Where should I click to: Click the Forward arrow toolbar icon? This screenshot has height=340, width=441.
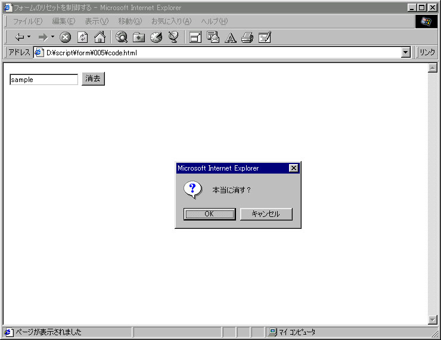click(x=43, y=37)
